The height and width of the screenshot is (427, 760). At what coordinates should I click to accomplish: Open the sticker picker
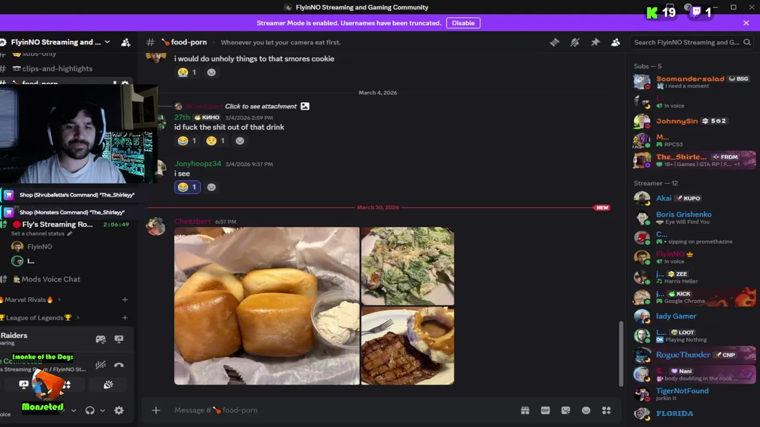[x=565, y=410]
